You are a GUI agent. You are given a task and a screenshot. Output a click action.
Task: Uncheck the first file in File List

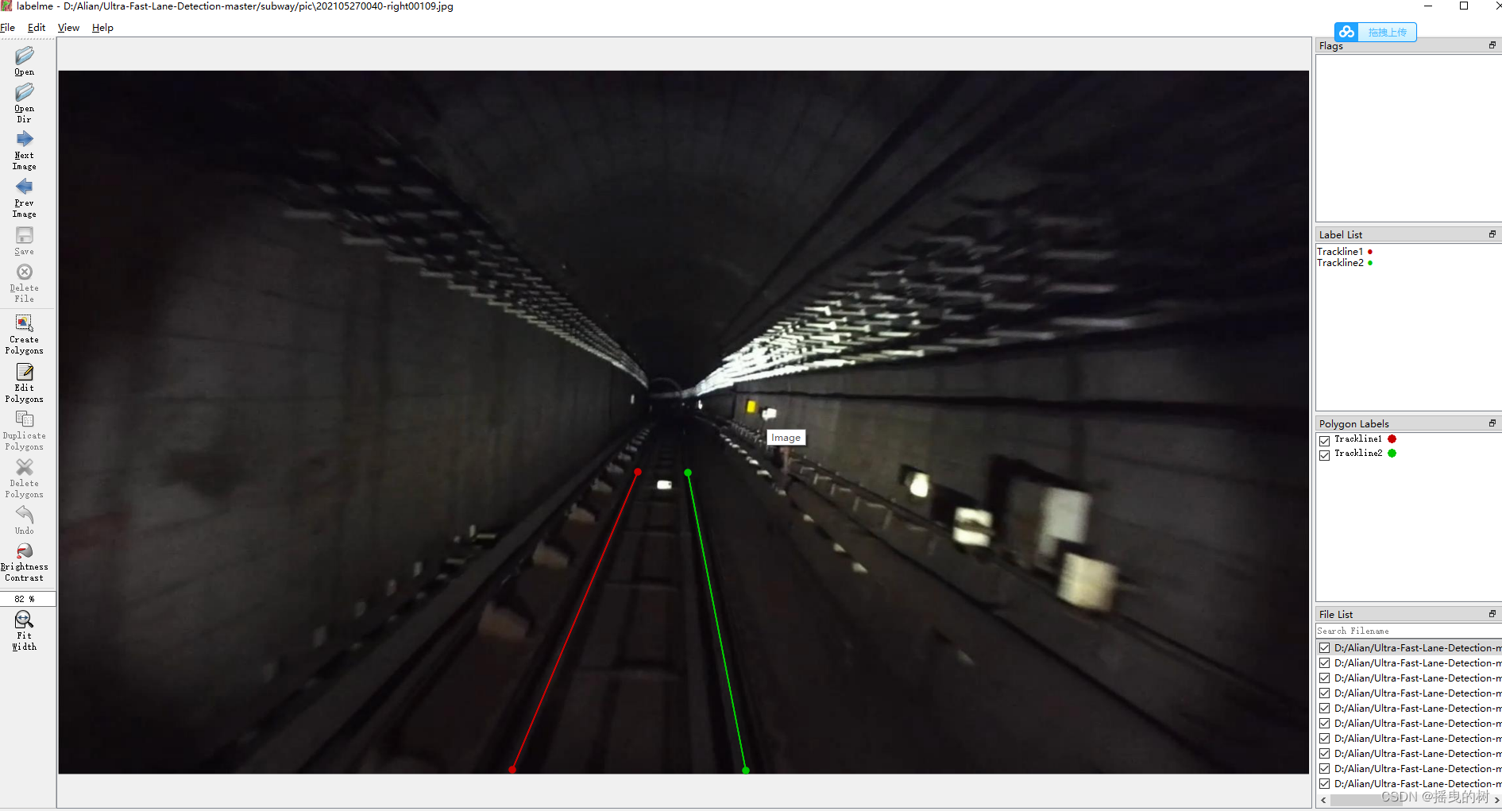coord(1325,647)
